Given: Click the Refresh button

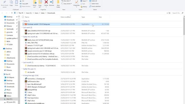Looking at the screenshot, I should [x=170, y=13].
